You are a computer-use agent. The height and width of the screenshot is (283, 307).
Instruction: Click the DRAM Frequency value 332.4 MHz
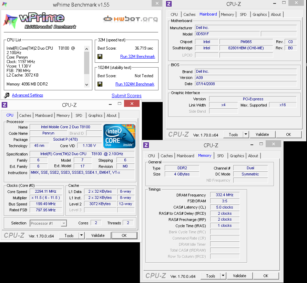tap(225, 195)
